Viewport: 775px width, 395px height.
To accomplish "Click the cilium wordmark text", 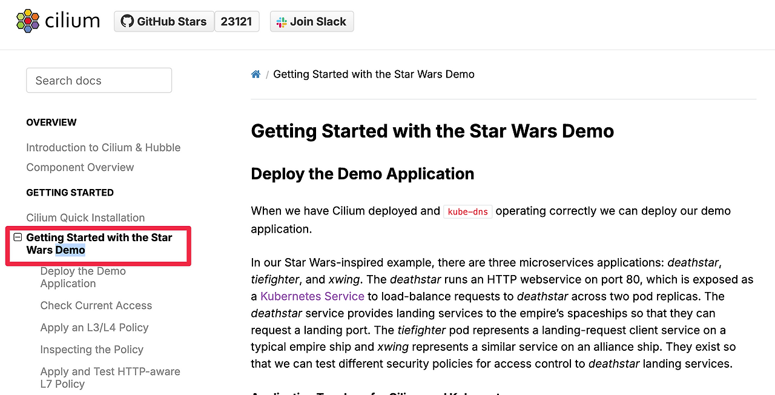I will 73,21.
